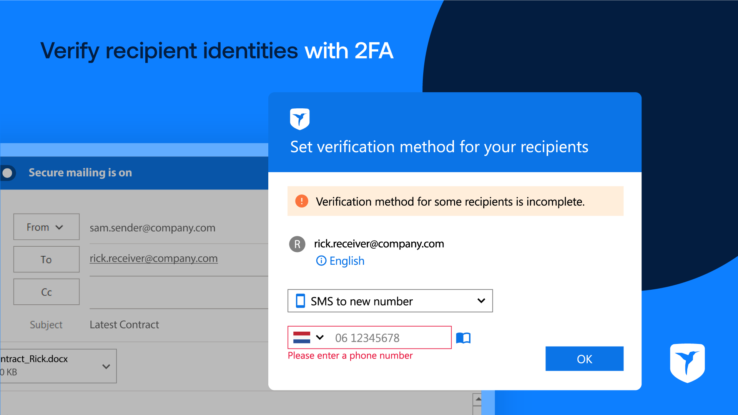Expand the Contract_Rick.docx attachment menu
Image resolution: width=738 pixels, height=415 pixels.
coord(106,366)
